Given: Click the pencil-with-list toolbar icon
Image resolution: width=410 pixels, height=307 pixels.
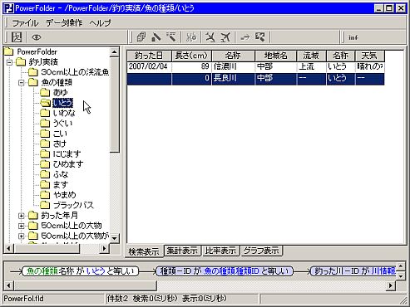Looking at the screenshot, I should tap(171, 37).
